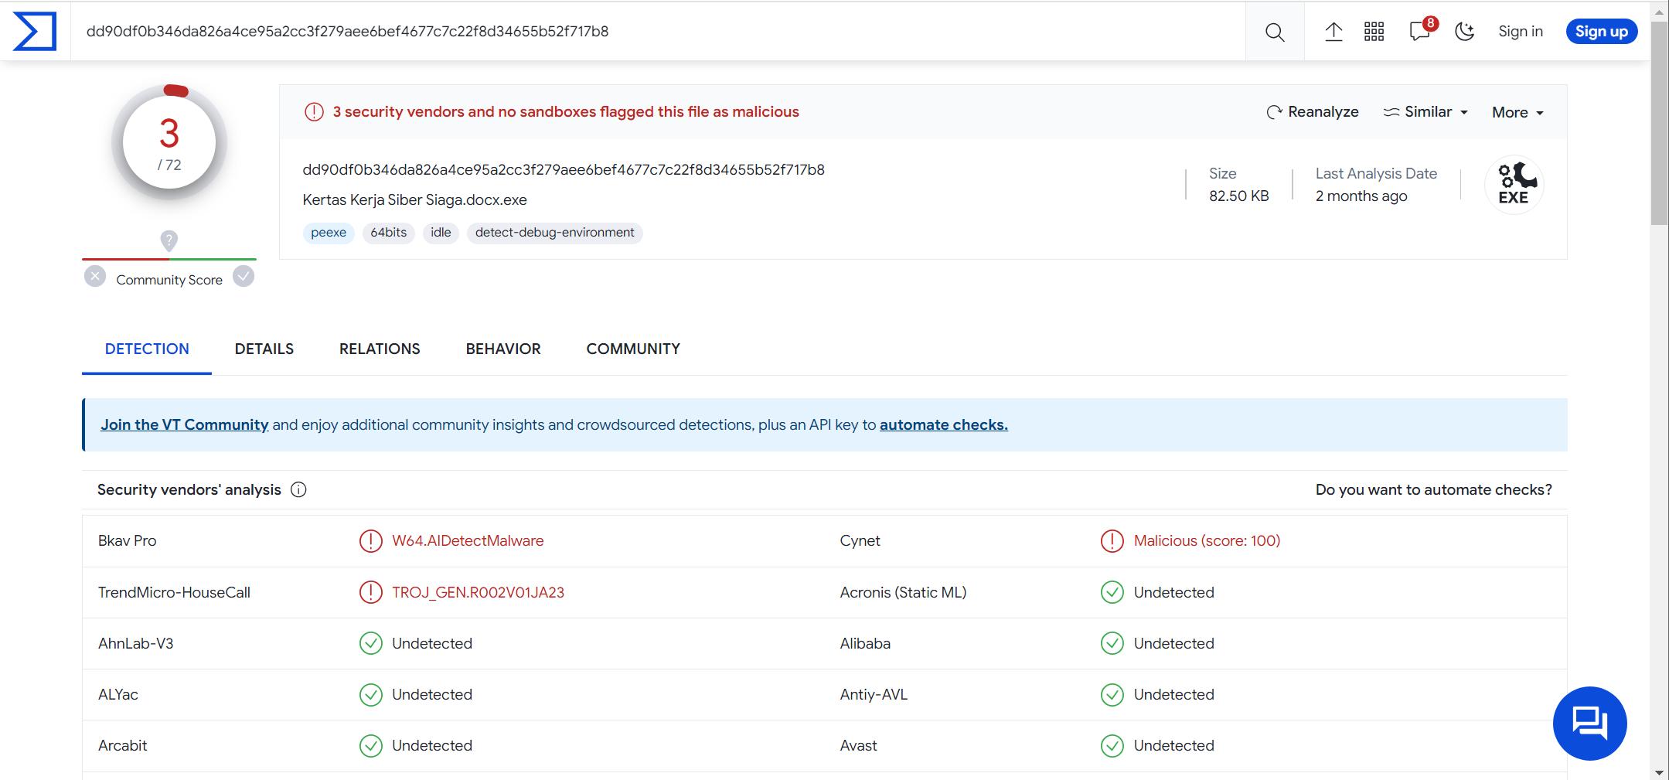Open the apps grid icon
Image resolution: width=1669 pixels, height=780 pixels.
(x=1374, y=32)
